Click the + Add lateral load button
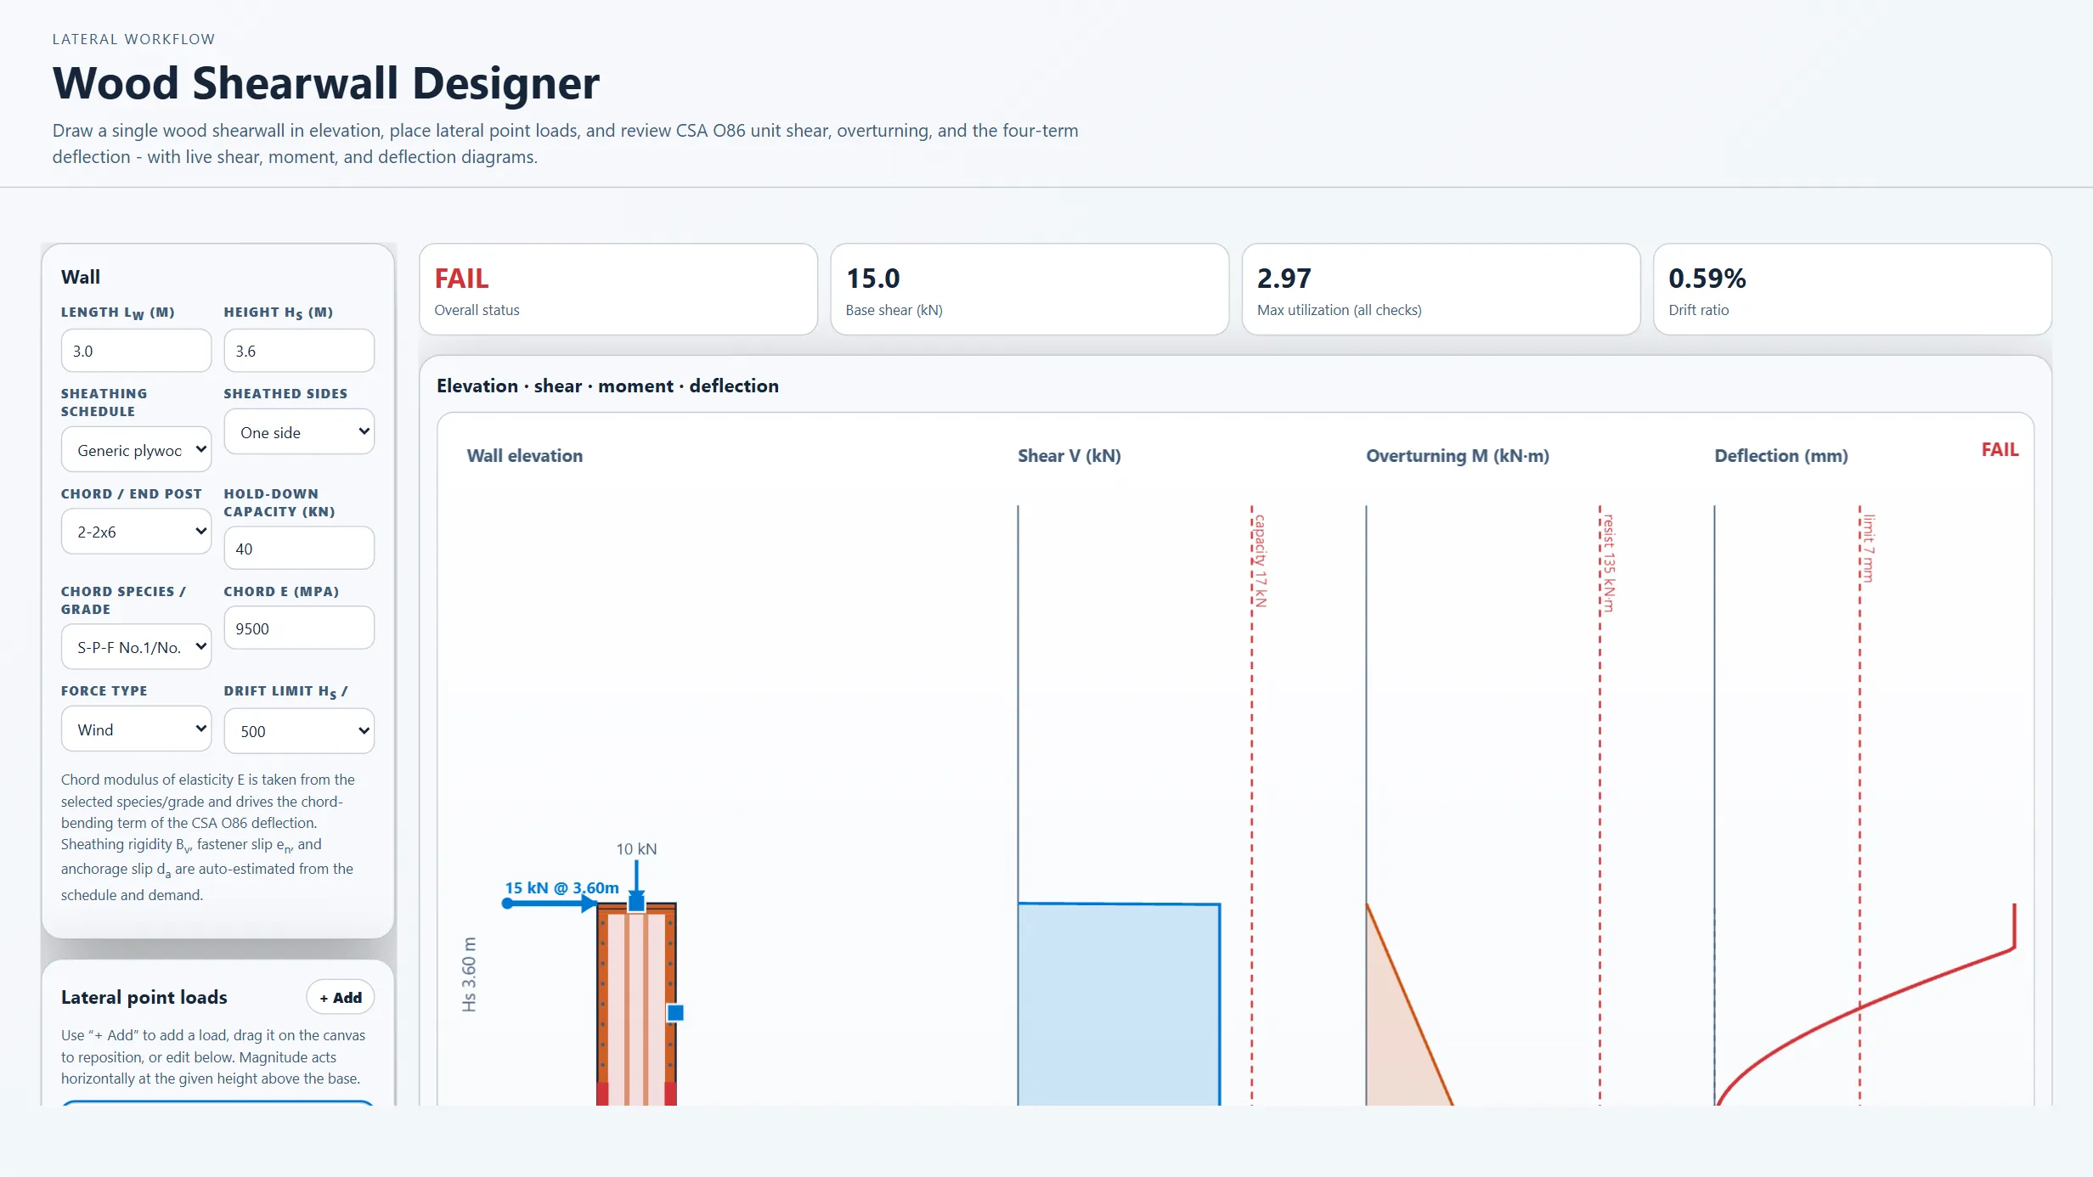Screen dimensions: 2093x1177 tap(341, 997)
